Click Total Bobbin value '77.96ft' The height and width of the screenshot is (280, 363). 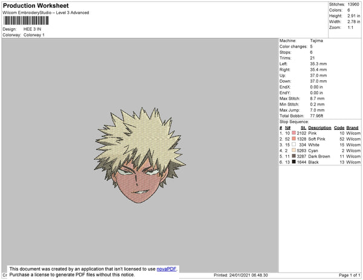coord(316,116)
